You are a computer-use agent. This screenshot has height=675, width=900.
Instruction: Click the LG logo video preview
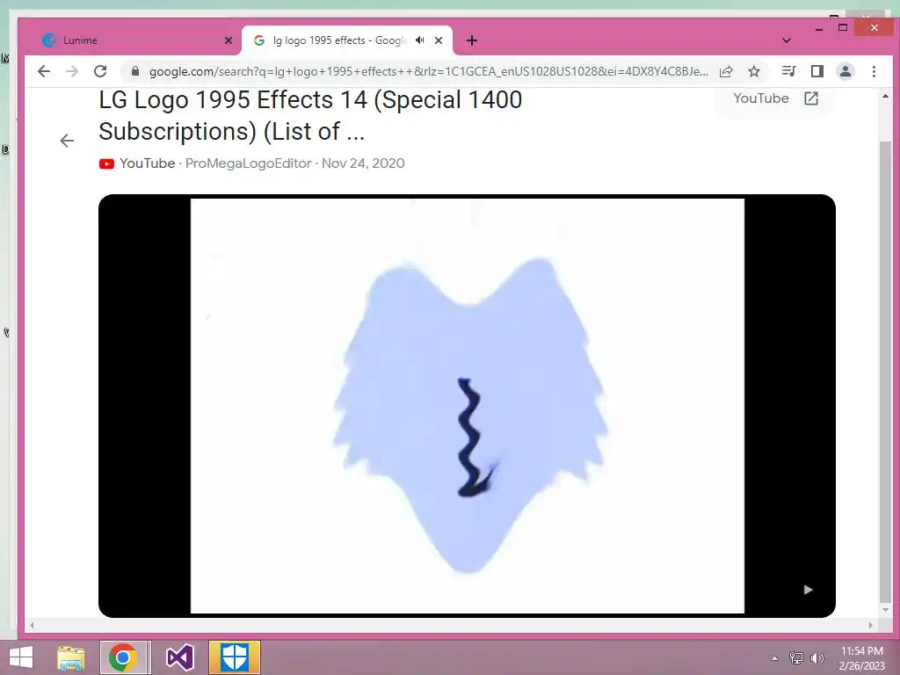coord(468,406)
